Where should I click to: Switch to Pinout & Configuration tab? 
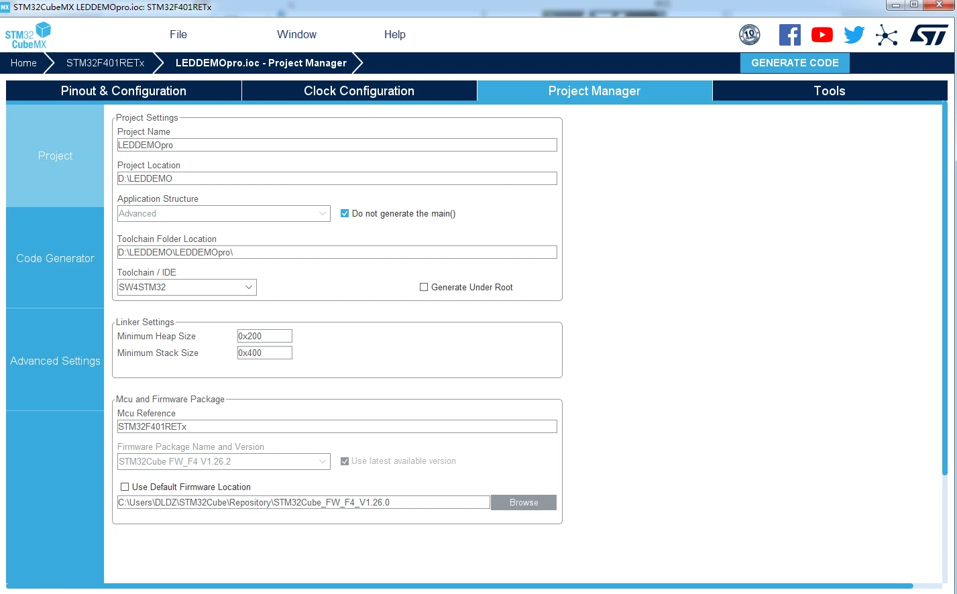123,91
